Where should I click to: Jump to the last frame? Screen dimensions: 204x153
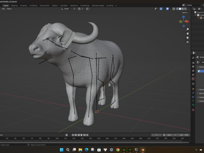point(87,135)
